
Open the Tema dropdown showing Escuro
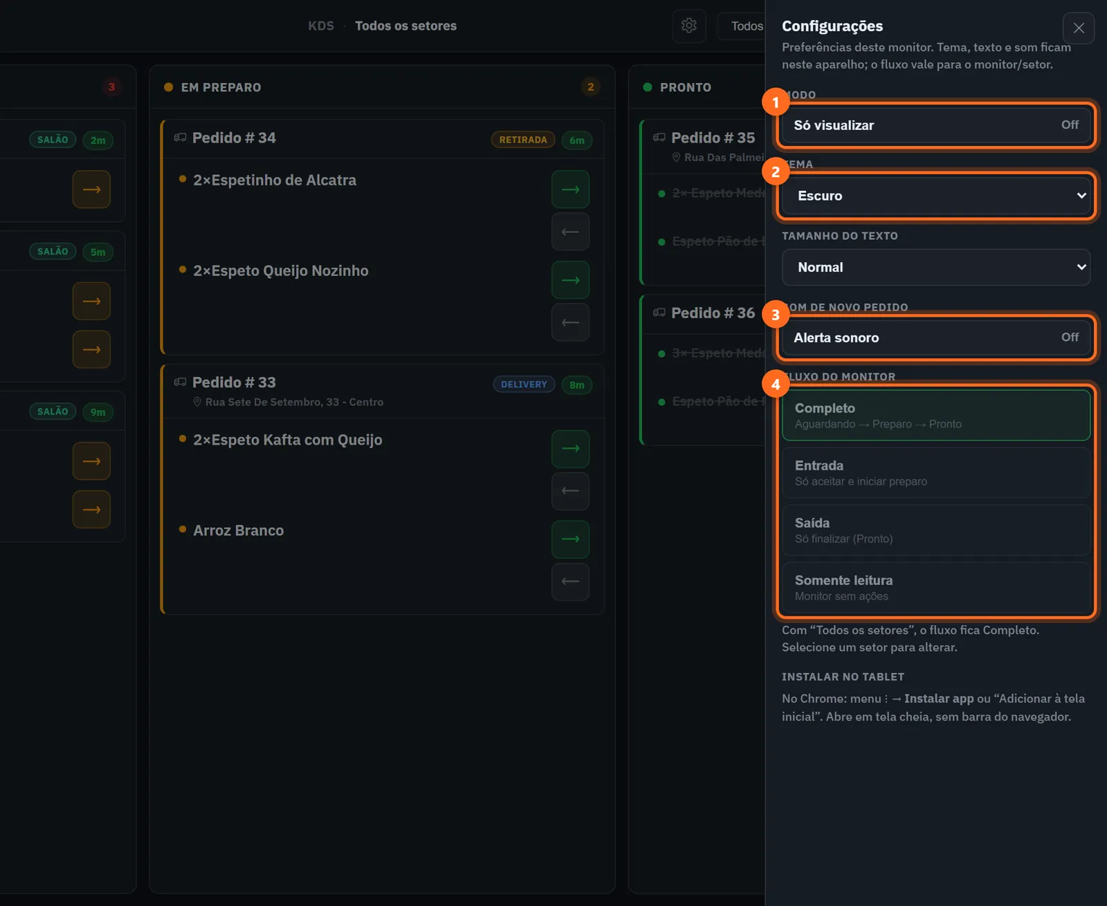[x=936, y=196]
